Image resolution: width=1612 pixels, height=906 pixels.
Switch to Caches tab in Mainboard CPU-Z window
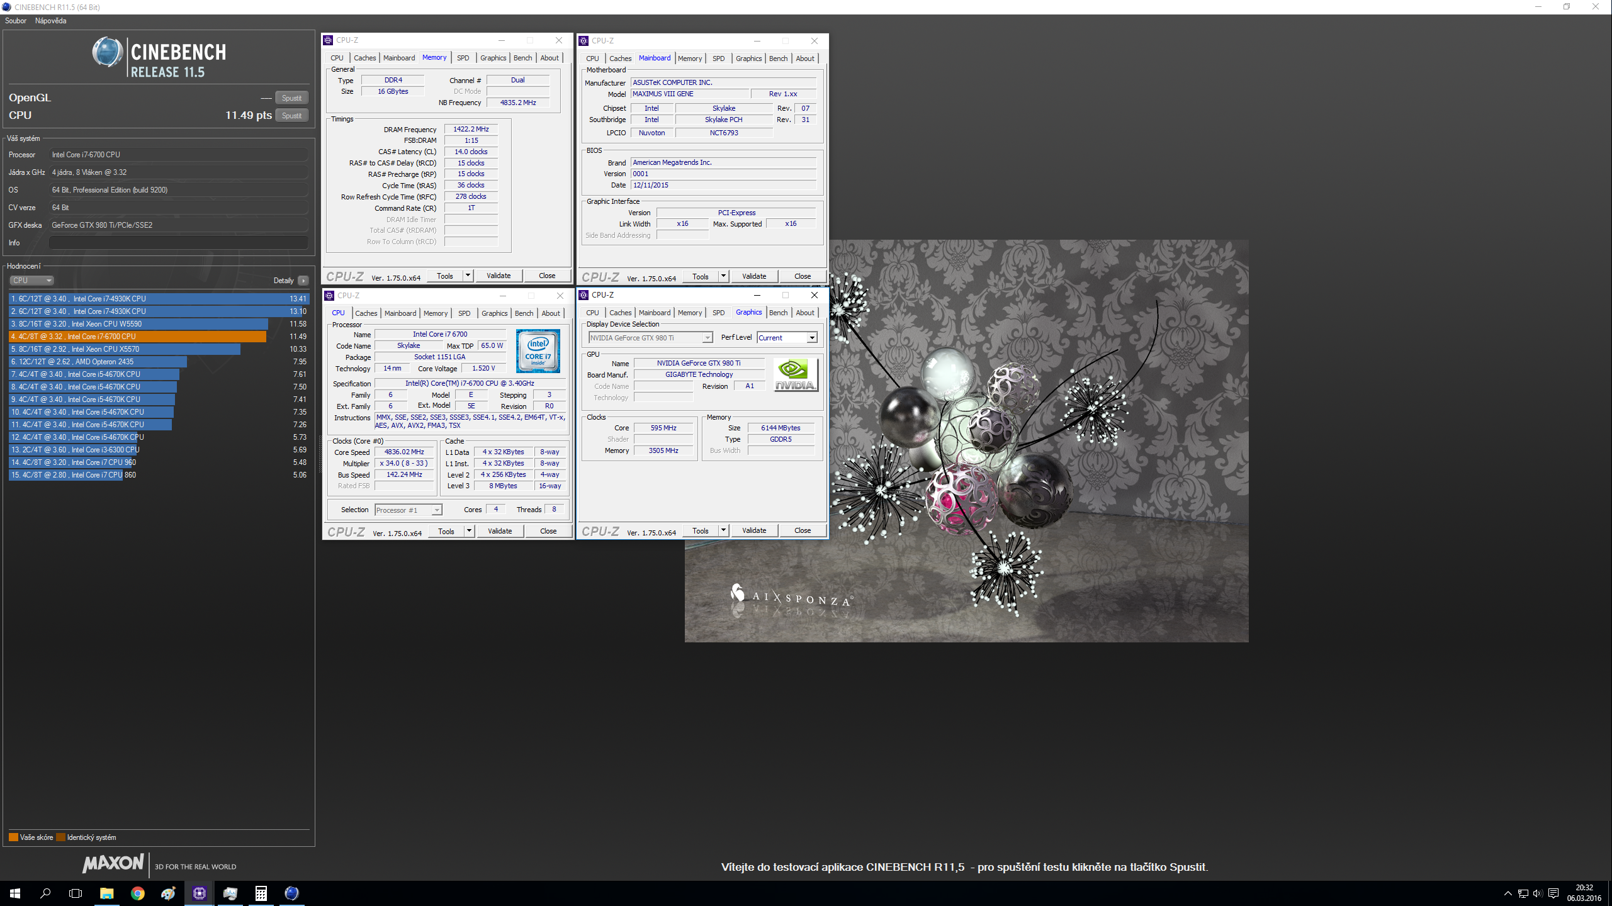620,59
